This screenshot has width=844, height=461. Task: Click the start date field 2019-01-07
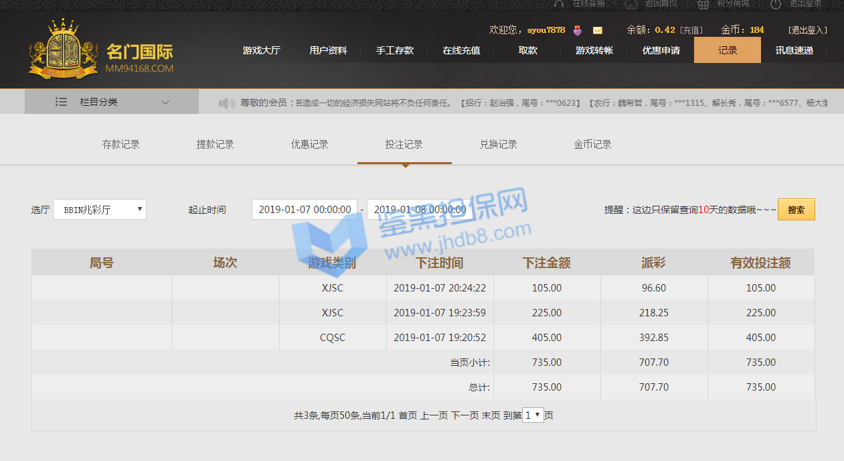(x=305, y=210)
